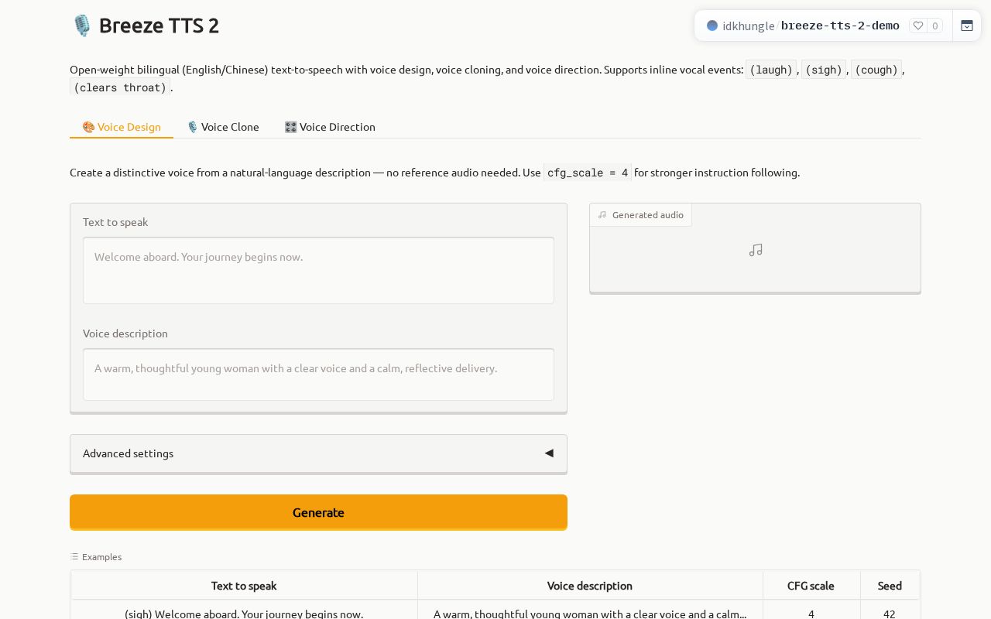Image resolution: width=991 pixels, height=619 pixels.
Task: Open the breeze-tts-2-demo space link
Action: [x=840, y=26]
